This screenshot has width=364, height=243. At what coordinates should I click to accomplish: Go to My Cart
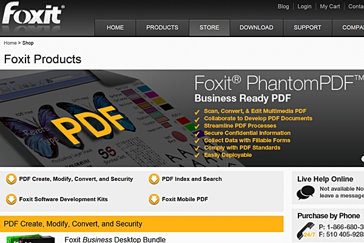[x=329, y=7]
